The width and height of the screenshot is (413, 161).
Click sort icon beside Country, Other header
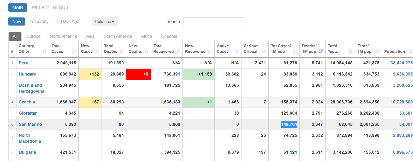pos(44,52)
